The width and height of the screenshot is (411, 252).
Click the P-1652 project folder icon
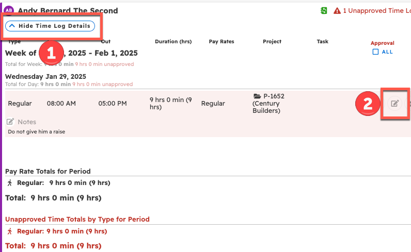pos(257,96)
